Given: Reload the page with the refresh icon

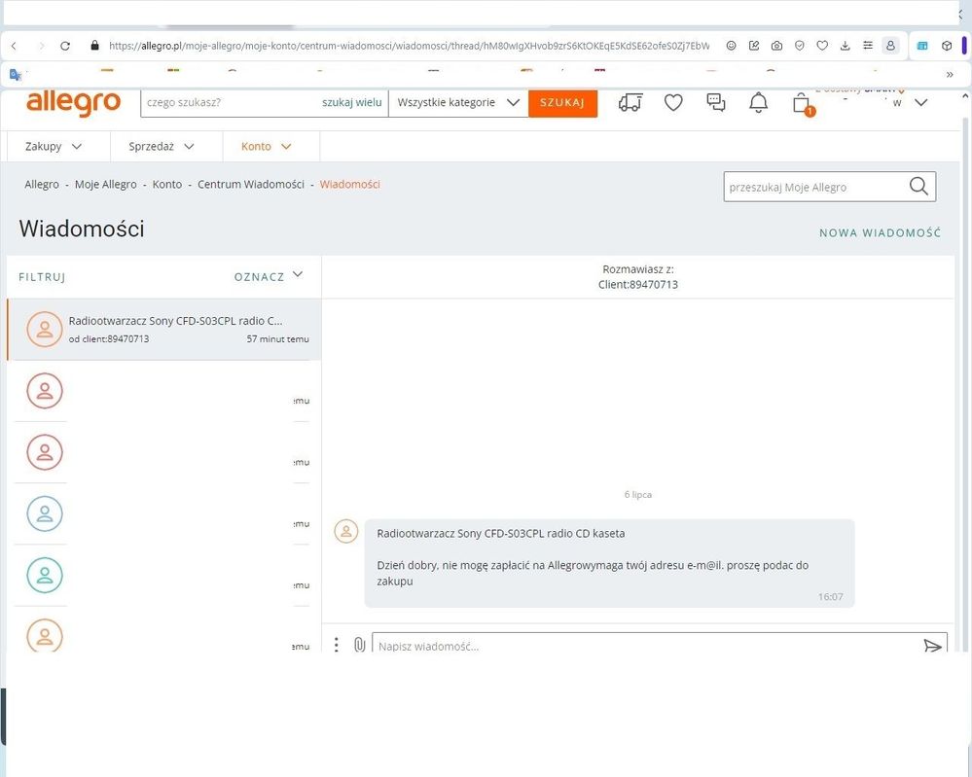Looking at the screenshot, I should pos(65,46).
